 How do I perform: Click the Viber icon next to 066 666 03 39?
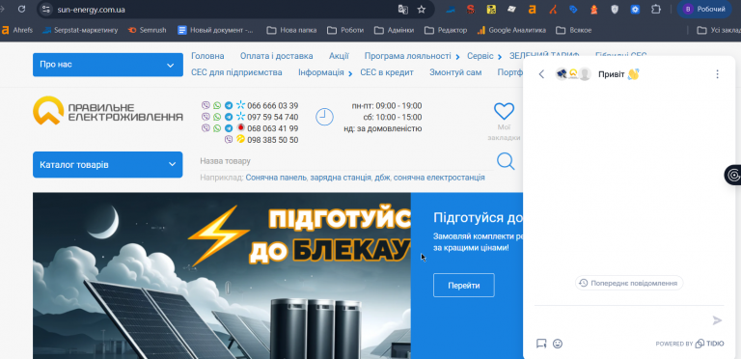(206, 105)
